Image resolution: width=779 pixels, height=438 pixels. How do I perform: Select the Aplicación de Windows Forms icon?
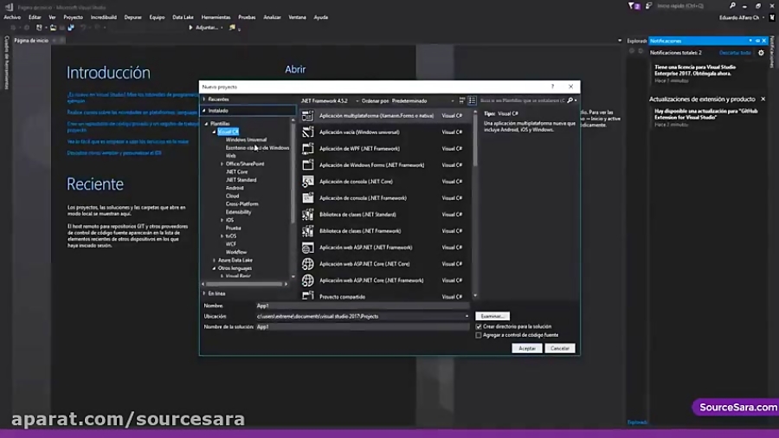click(307, 164)
